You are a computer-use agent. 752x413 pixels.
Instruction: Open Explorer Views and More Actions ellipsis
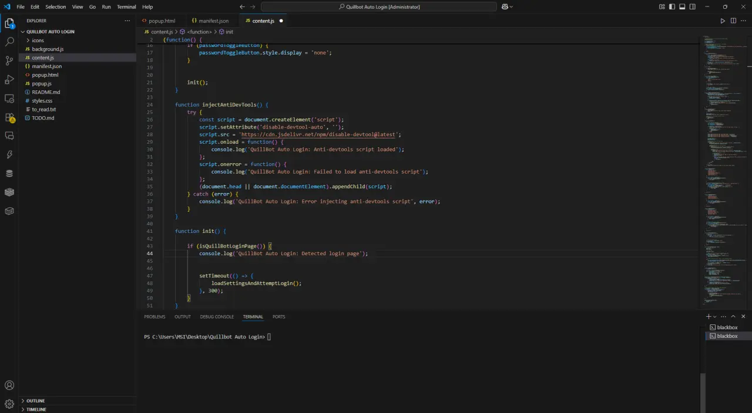click(x=127, y=21)
